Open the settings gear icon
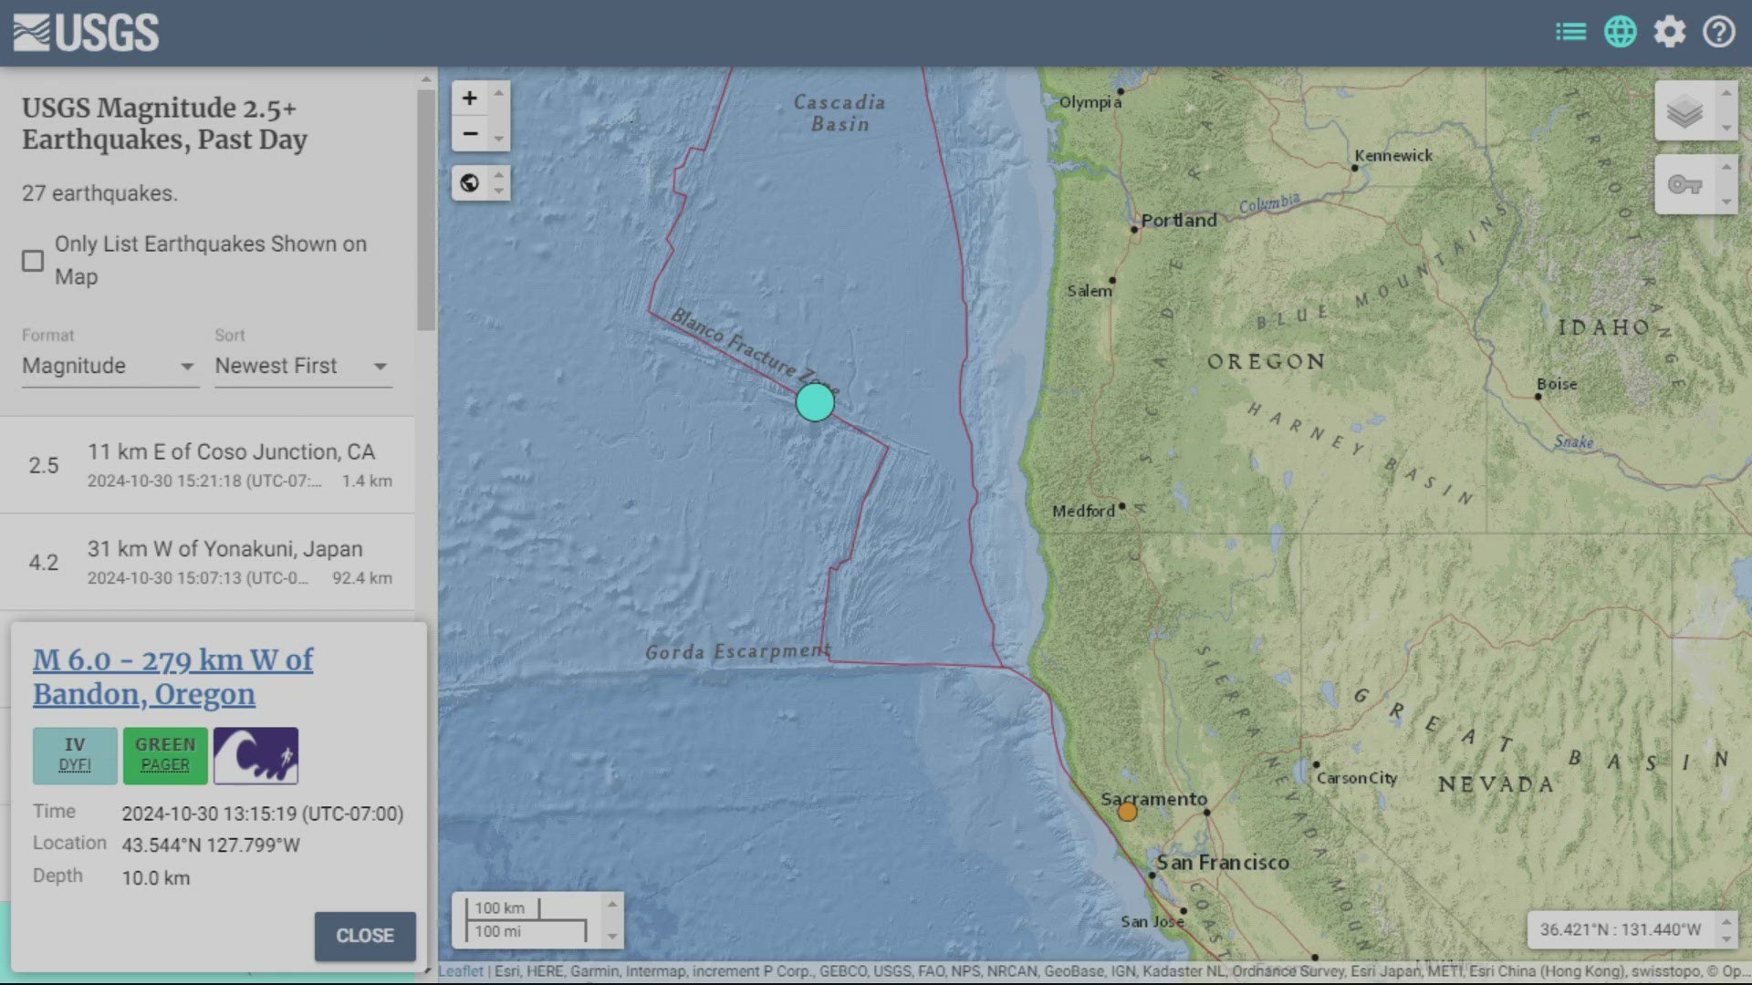Image resolution: width=1752 pixels, height=985 pixels. [1670, 31]
